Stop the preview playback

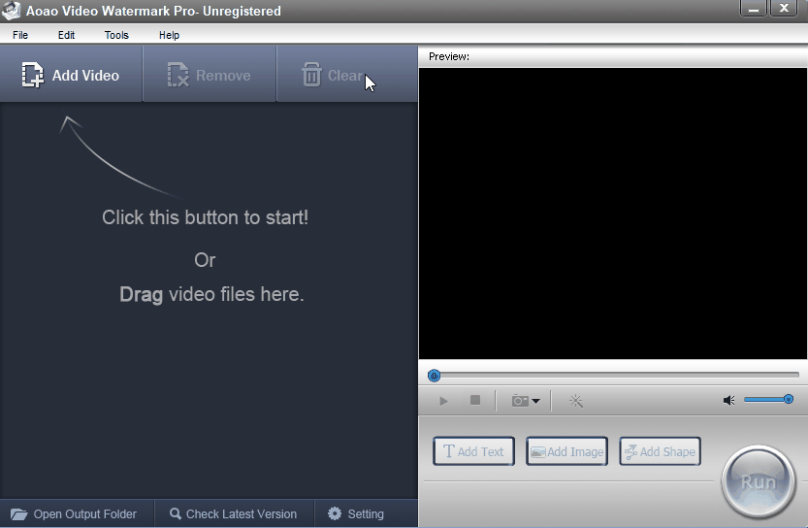point(475,400)
